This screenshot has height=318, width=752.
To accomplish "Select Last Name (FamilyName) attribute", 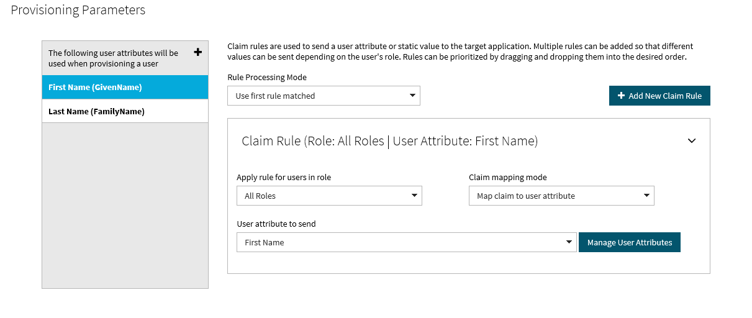I will (125, 111).
